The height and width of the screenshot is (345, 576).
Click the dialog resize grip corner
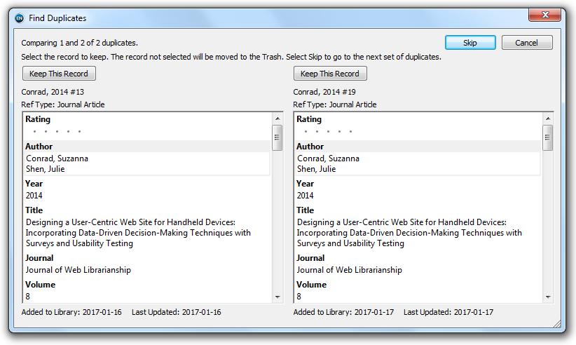pos(557,324)
